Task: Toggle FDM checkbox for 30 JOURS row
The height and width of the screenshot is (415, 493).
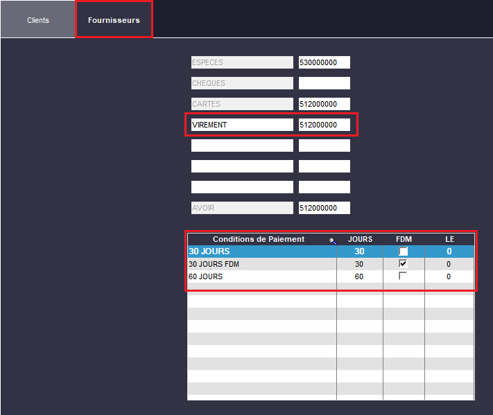Action: [x=403, y=251]
